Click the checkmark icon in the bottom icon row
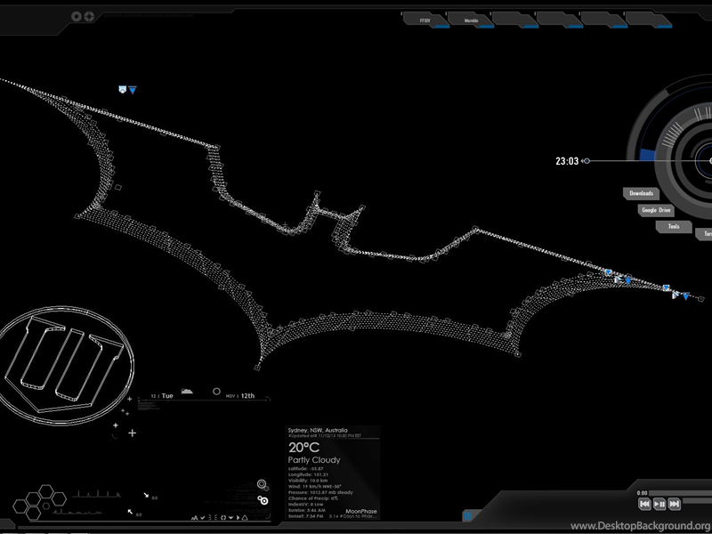This screenshot has width=712, height=534. click(x=203, y=518)
